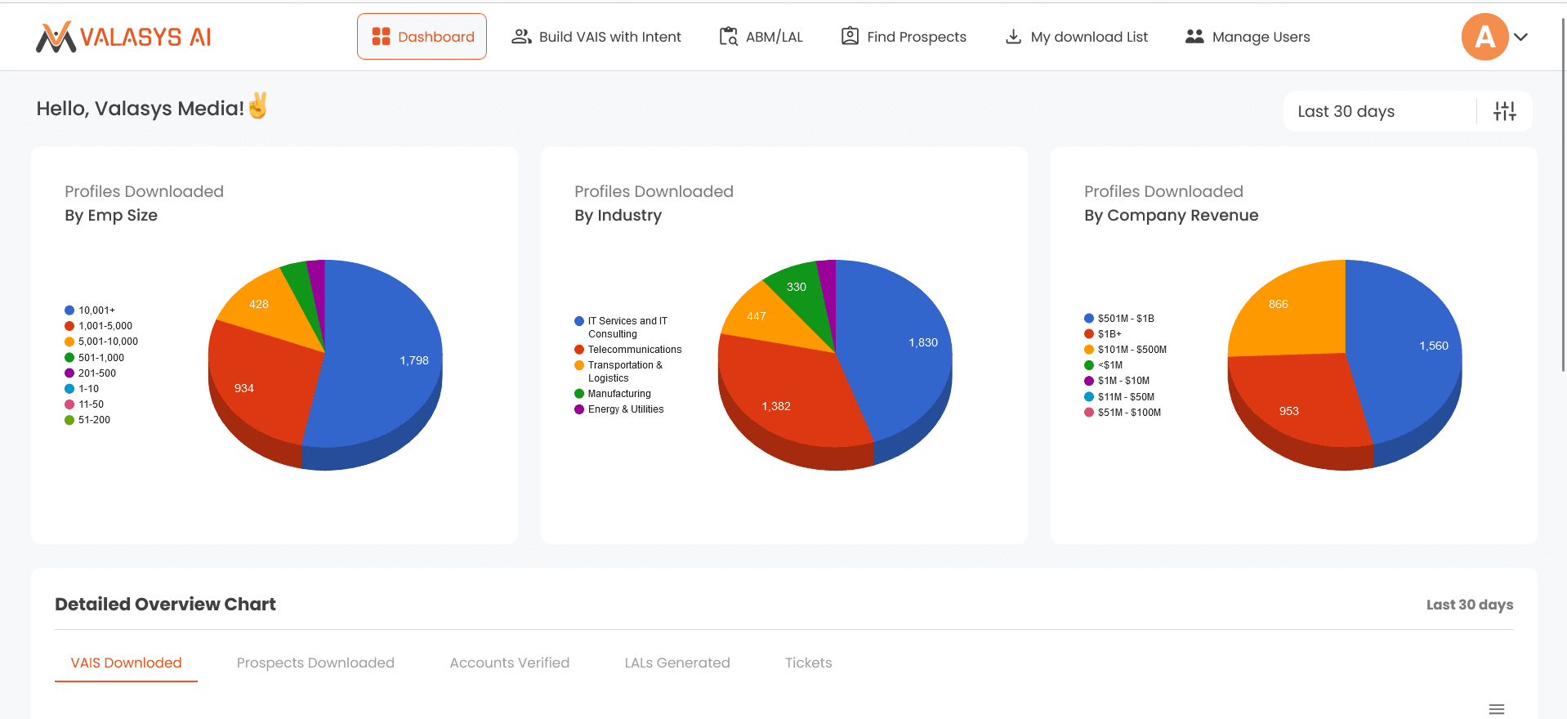Click the orange user avatar

[1484, 37]
